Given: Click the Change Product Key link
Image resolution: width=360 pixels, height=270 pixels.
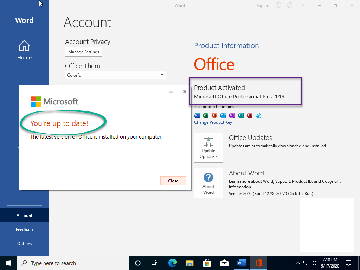Looking at the screenshot, I should (x=213, y=122).
